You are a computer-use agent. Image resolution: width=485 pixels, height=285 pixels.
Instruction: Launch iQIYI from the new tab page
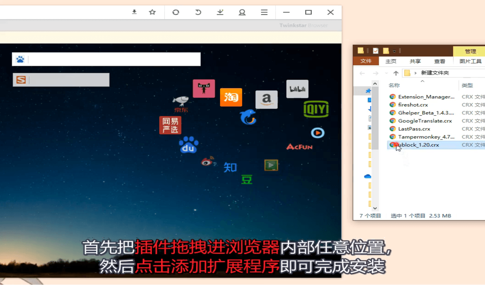point(316,109)
